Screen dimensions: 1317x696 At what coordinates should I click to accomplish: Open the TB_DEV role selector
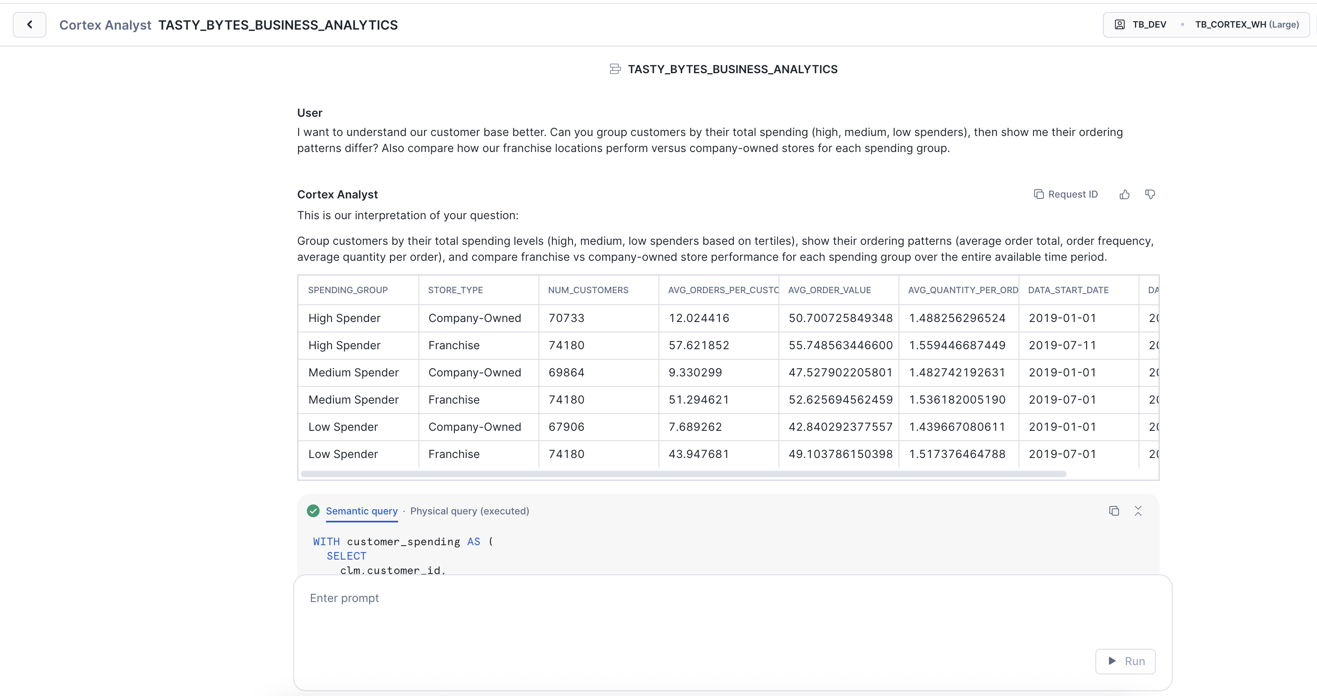click(x=1149, y=24)
